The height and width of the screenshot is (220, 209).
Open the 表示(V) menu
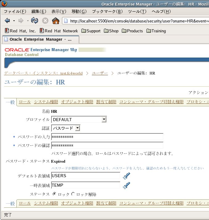[59, 11]
